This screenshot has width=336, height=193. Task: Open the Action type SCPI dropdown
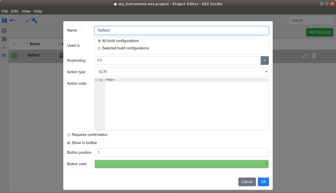[181, 72]
